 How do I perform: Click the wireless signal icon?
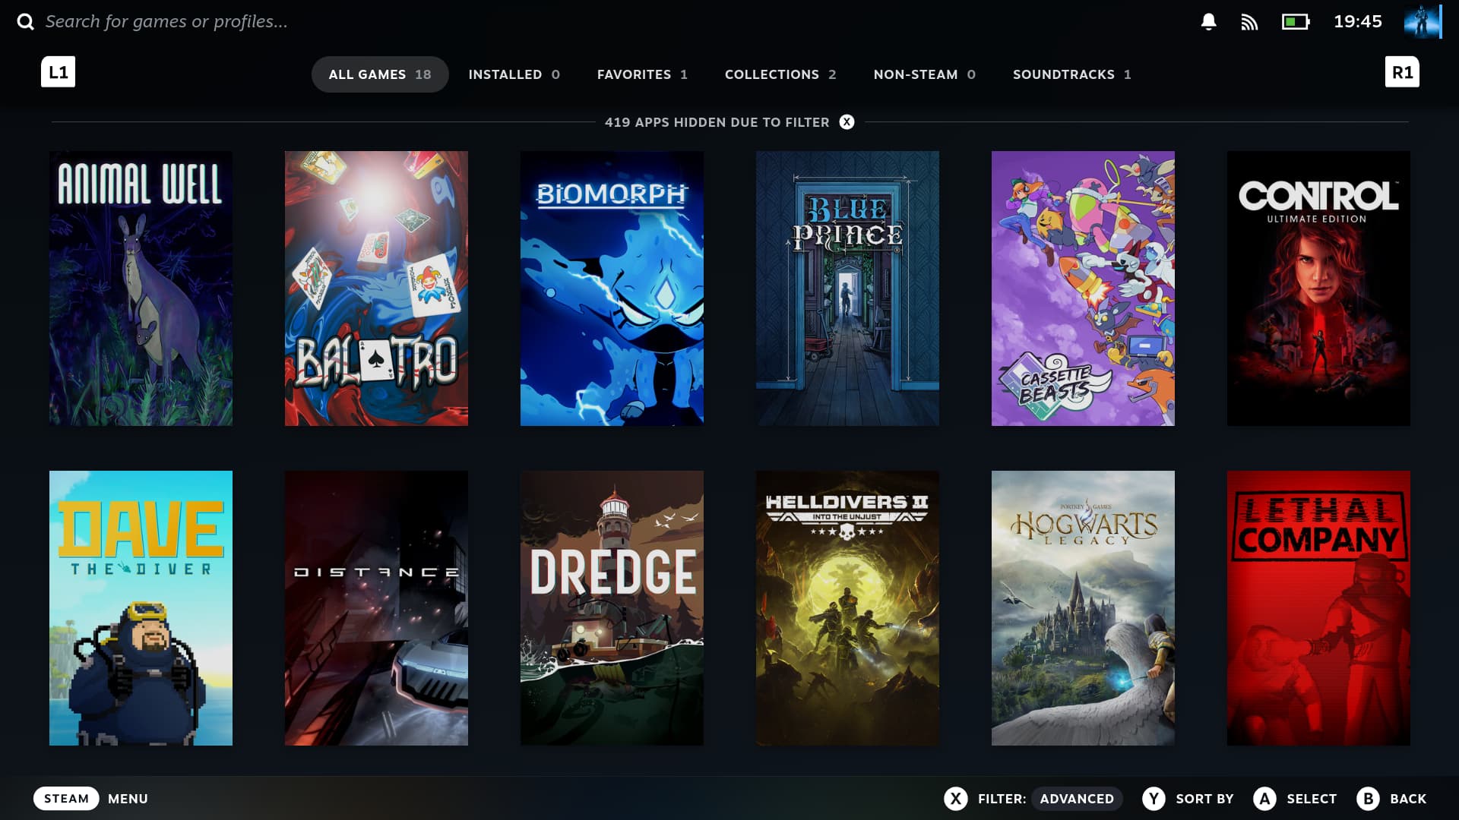pyautogui.click(x=1249, y=22)
